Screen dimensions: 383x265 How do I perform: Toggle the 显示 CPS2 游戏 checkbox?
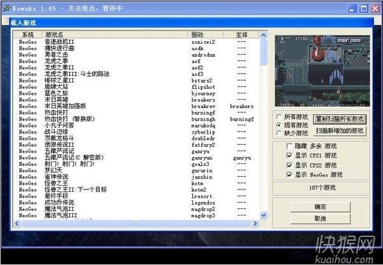point(290,165)
